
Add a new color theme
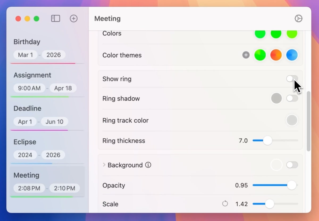[246, 55]
